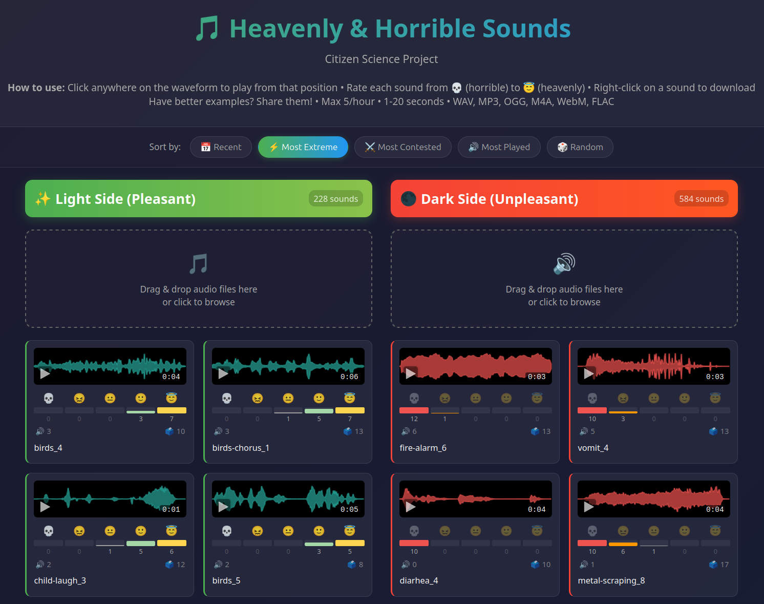The image size is (764, 604).
Task: Rate diarhea_4 with the skull emoji
Action: (x=414, y=531)
